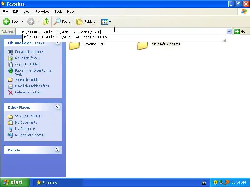The image size is (250, 187).
Task: Click the green Back arrow icon
Action: coord(7,22)
